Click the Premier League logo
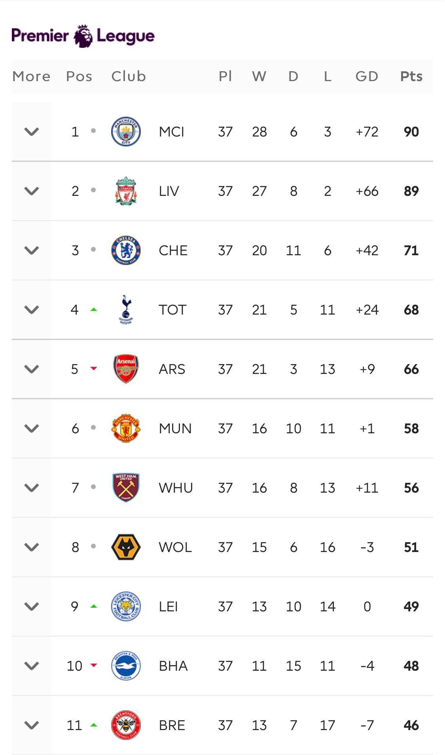The image size is (445, 755). pyautogui.click(x=83, y=36)
